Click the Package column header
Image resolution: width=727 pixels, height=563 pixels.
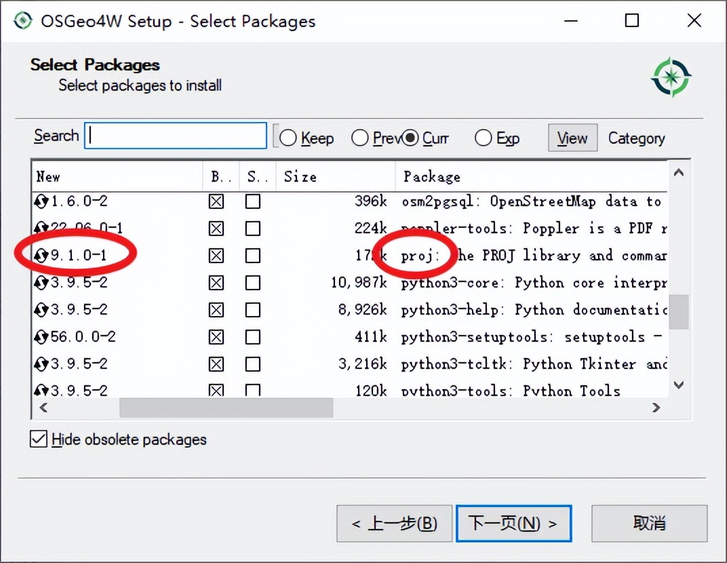[531, 176]
